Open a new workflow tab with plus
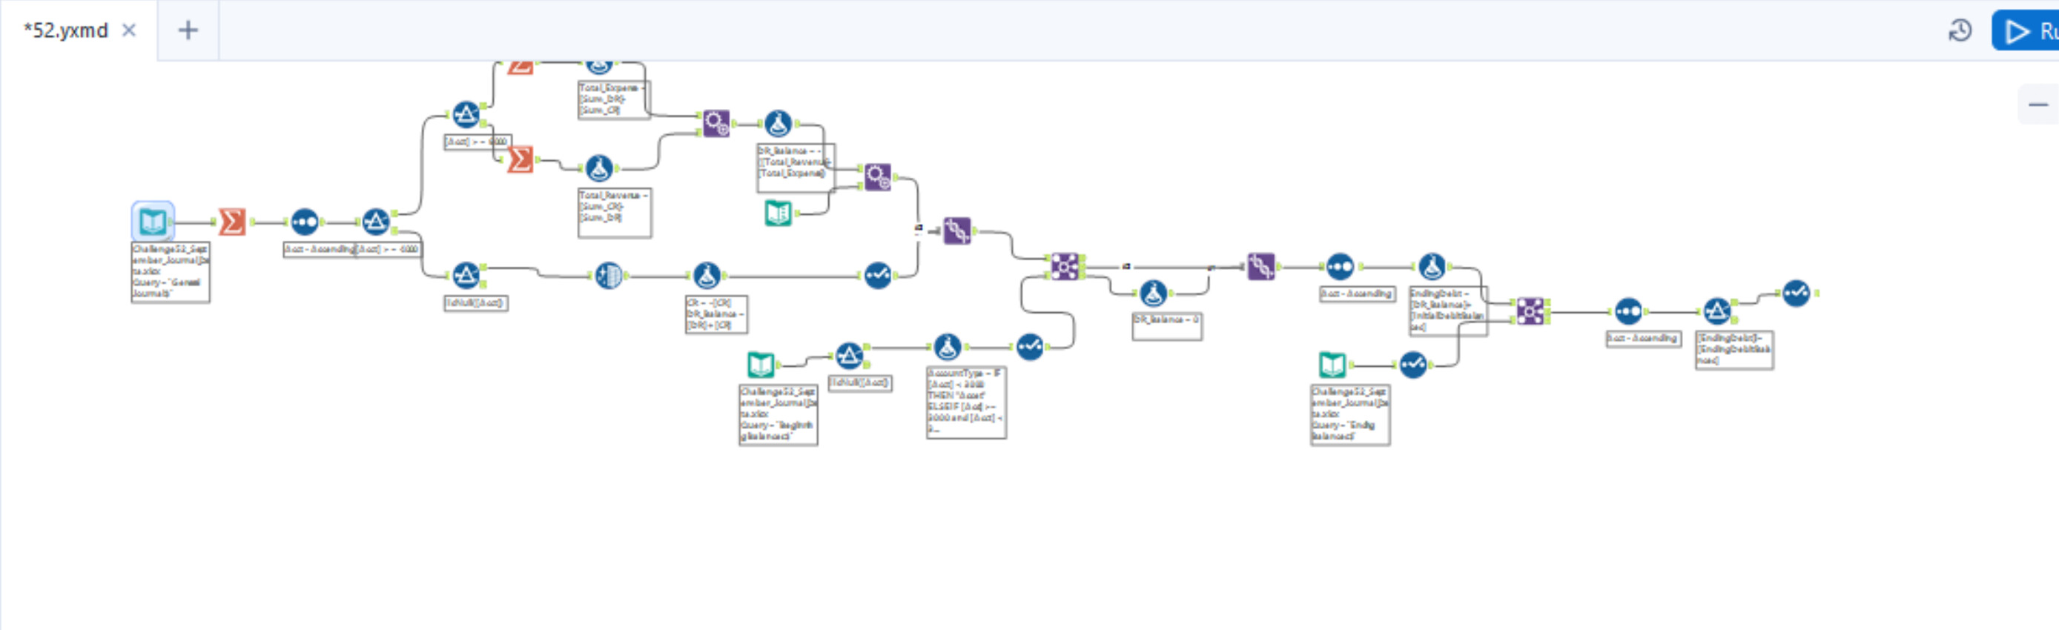Viewport: 2059px width, 630px height. [188, 30]
